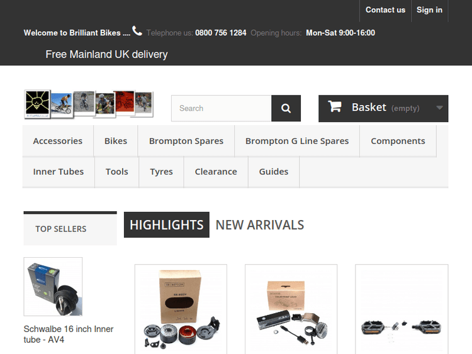The image size is (472, 354).
Task: Click the Sign in link
Action: coord(429,10)
